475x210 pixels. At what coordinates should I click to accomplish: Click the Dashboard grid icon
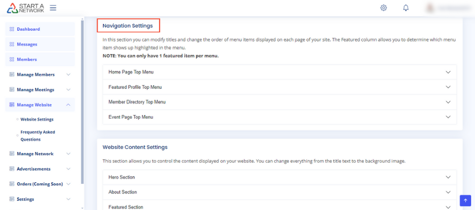coord(12,29)
